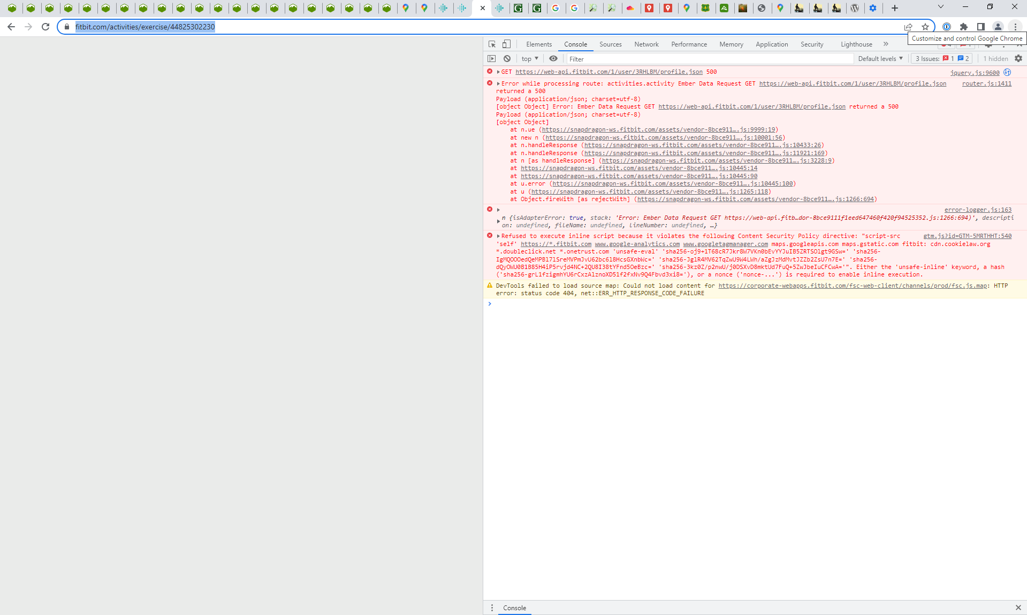
Task: Click the console Filter input field
Action: pyautogui.click(x=710, y=59)
